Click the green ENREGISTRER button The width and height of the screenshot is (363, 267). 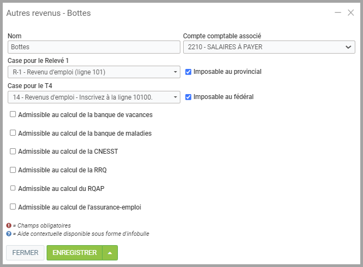click(75, 253)
